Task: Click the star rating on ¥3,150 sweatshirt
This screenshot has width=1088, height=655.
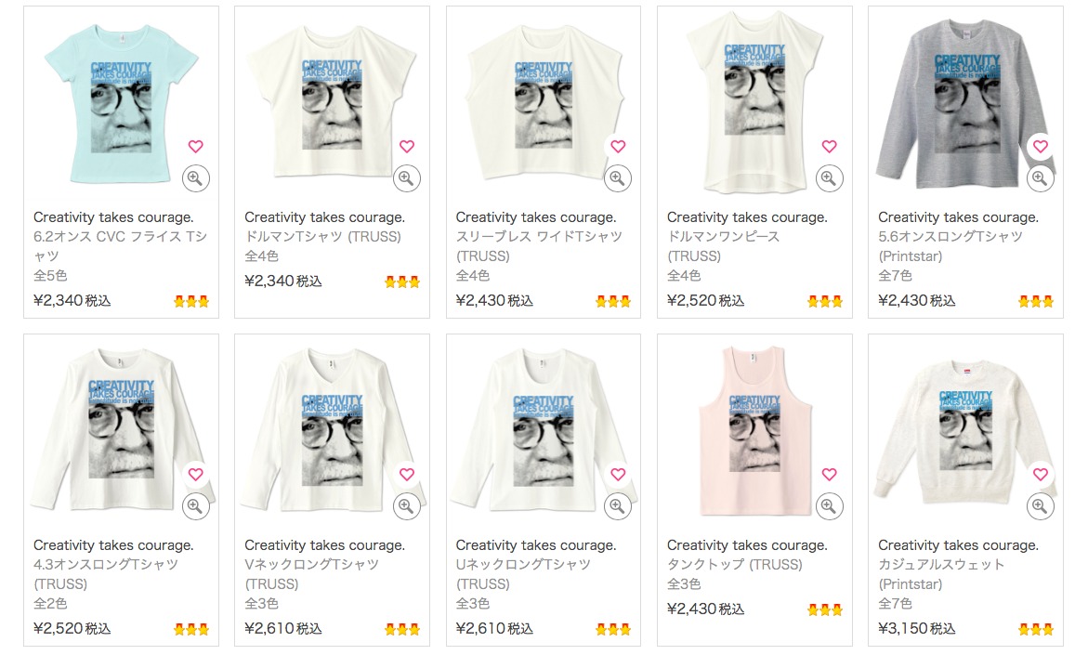Action: pyautogui.click(x=1035, y=629)
